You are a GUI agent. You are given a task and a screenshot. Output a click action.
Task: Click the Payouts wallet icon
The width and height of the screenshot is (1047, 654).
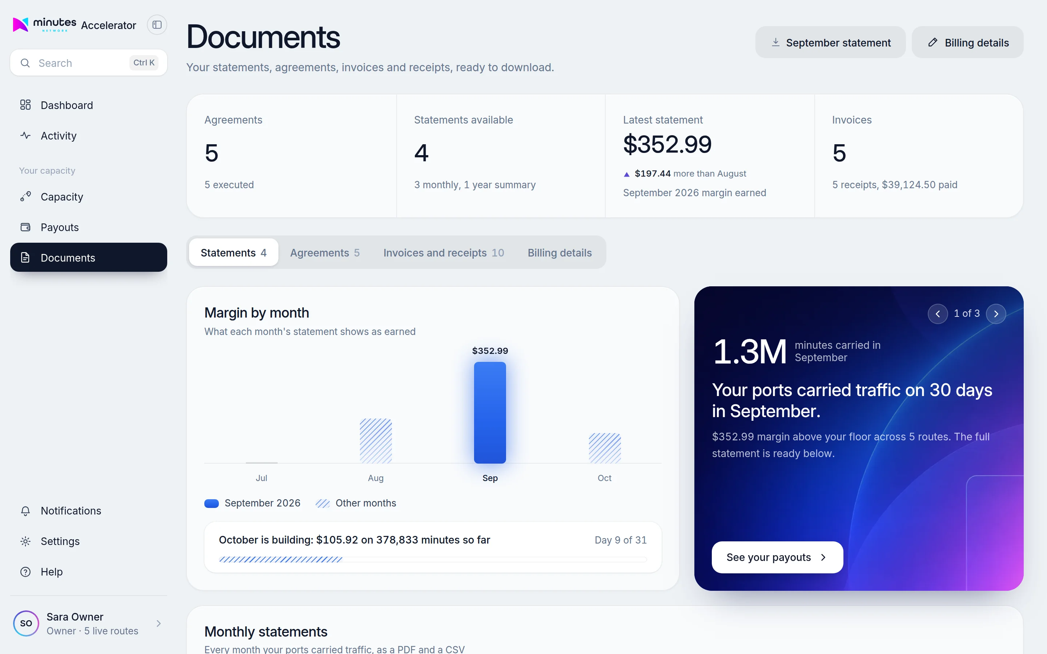[25, 227]
